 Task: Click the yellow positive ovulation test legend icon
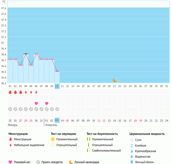[53, 139]
